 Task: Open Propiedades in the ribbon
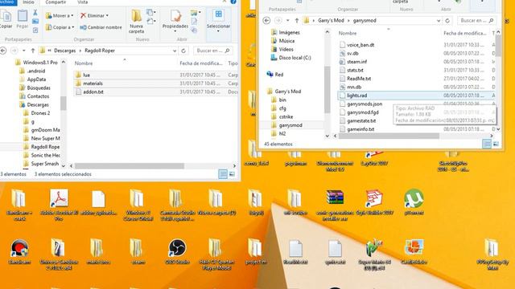pos(175,22)
